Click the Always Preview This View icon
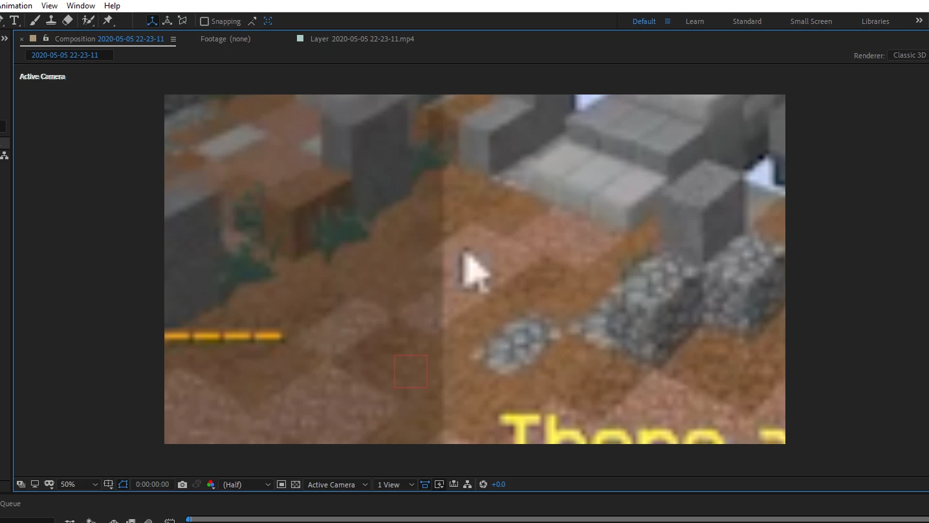This screenshot has height=523, width=929. 21,484
